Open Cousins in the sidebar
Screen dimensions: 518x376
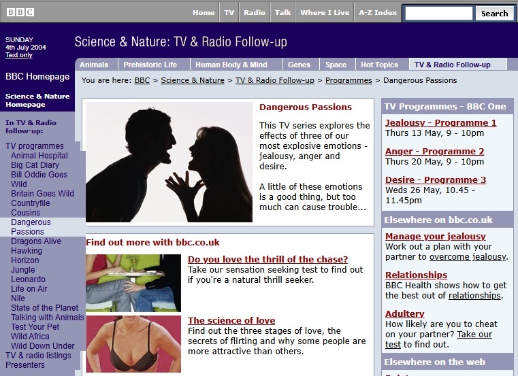[x=25, y=213]
